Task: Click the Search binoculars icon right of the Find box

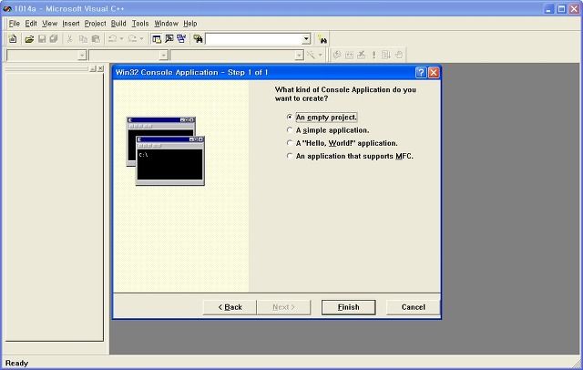Action: [322, 39]
